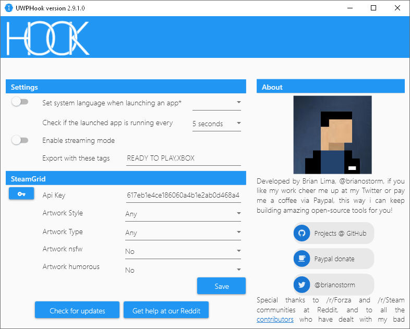
Task: Toggle the set system language switch
Action: 20,102
